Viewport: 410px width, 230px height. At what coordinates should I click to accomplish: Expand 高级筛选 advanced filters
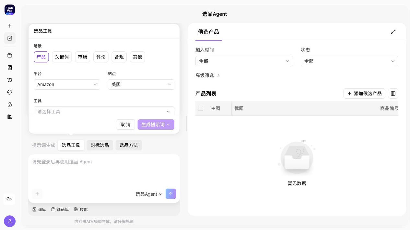click(208, 75)
